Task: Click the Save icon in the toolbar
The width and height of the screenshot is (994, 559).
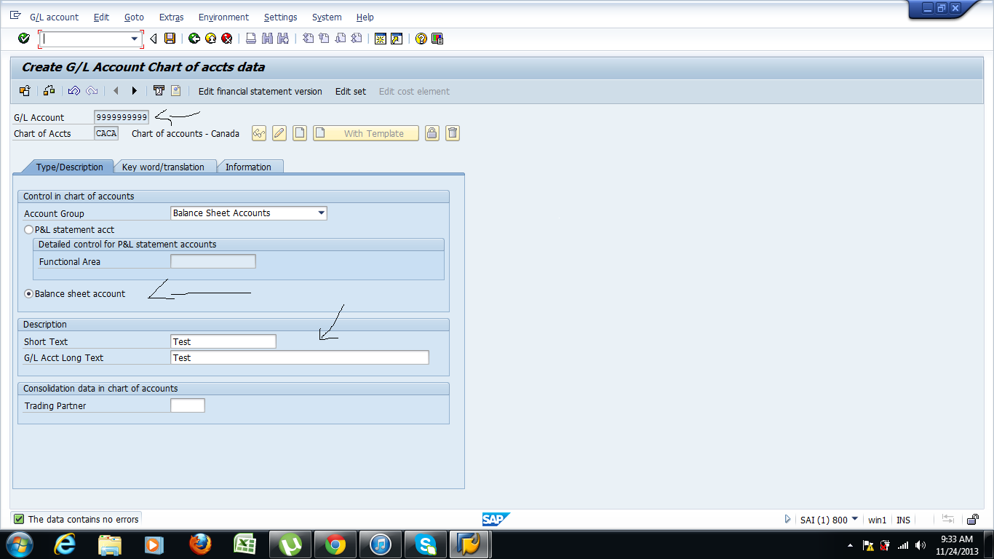Action: pyautogui.click(x=170, y=39)
